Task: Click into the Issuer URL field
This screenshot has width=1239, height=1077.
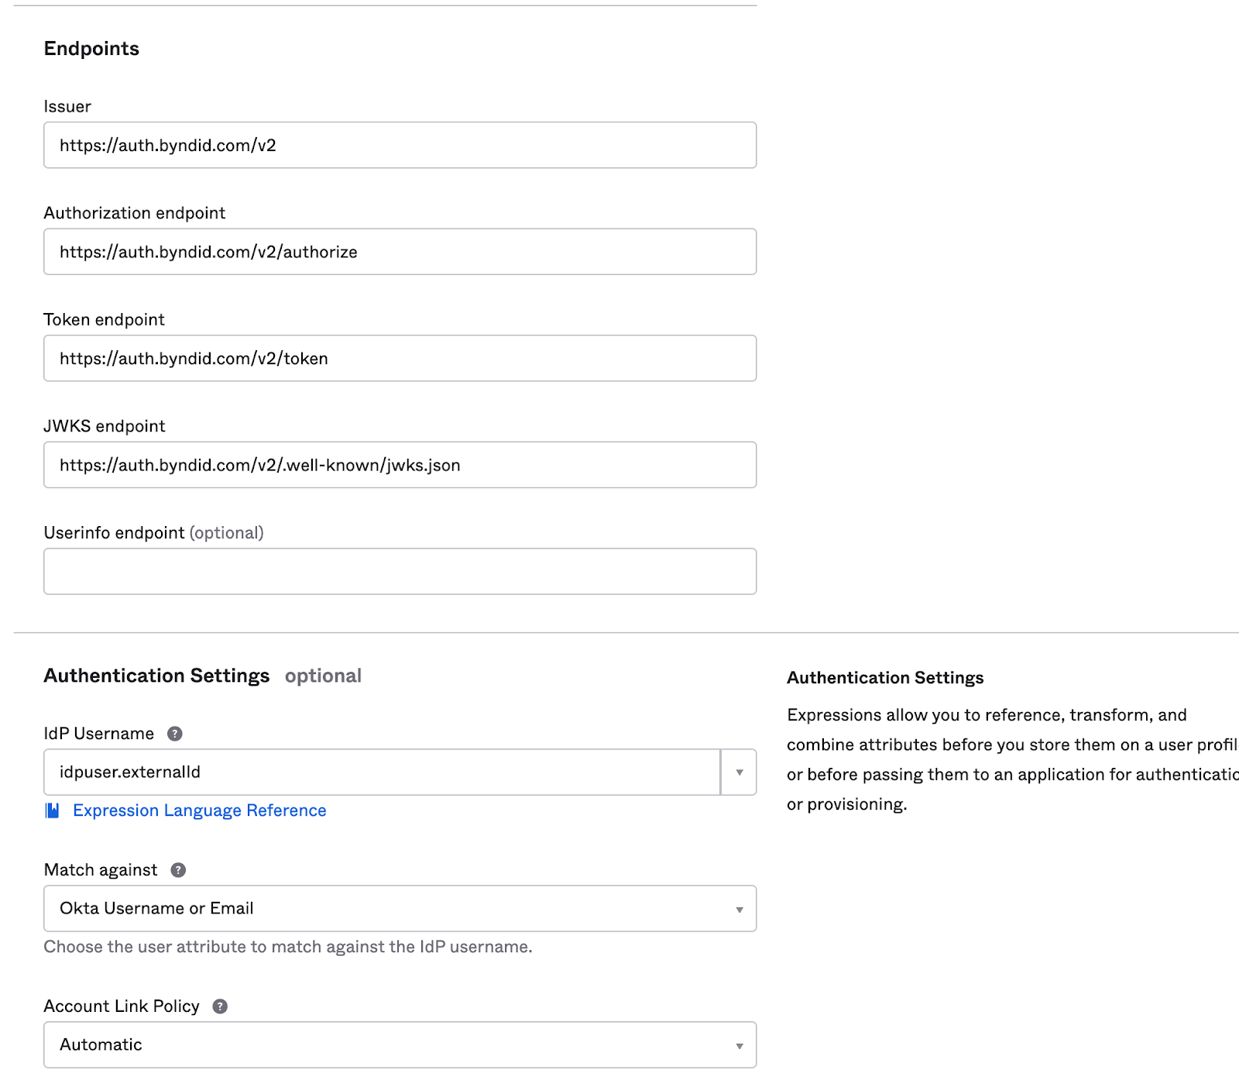Action: tap(400, 146)
